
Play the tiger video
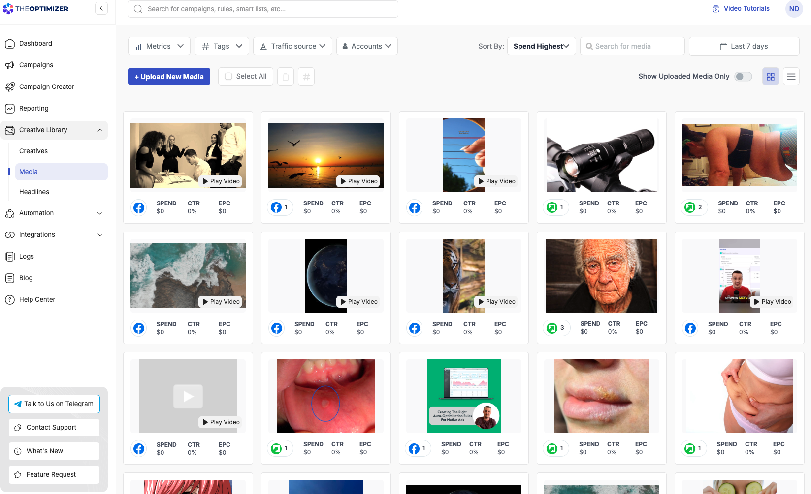click(496, 302)
